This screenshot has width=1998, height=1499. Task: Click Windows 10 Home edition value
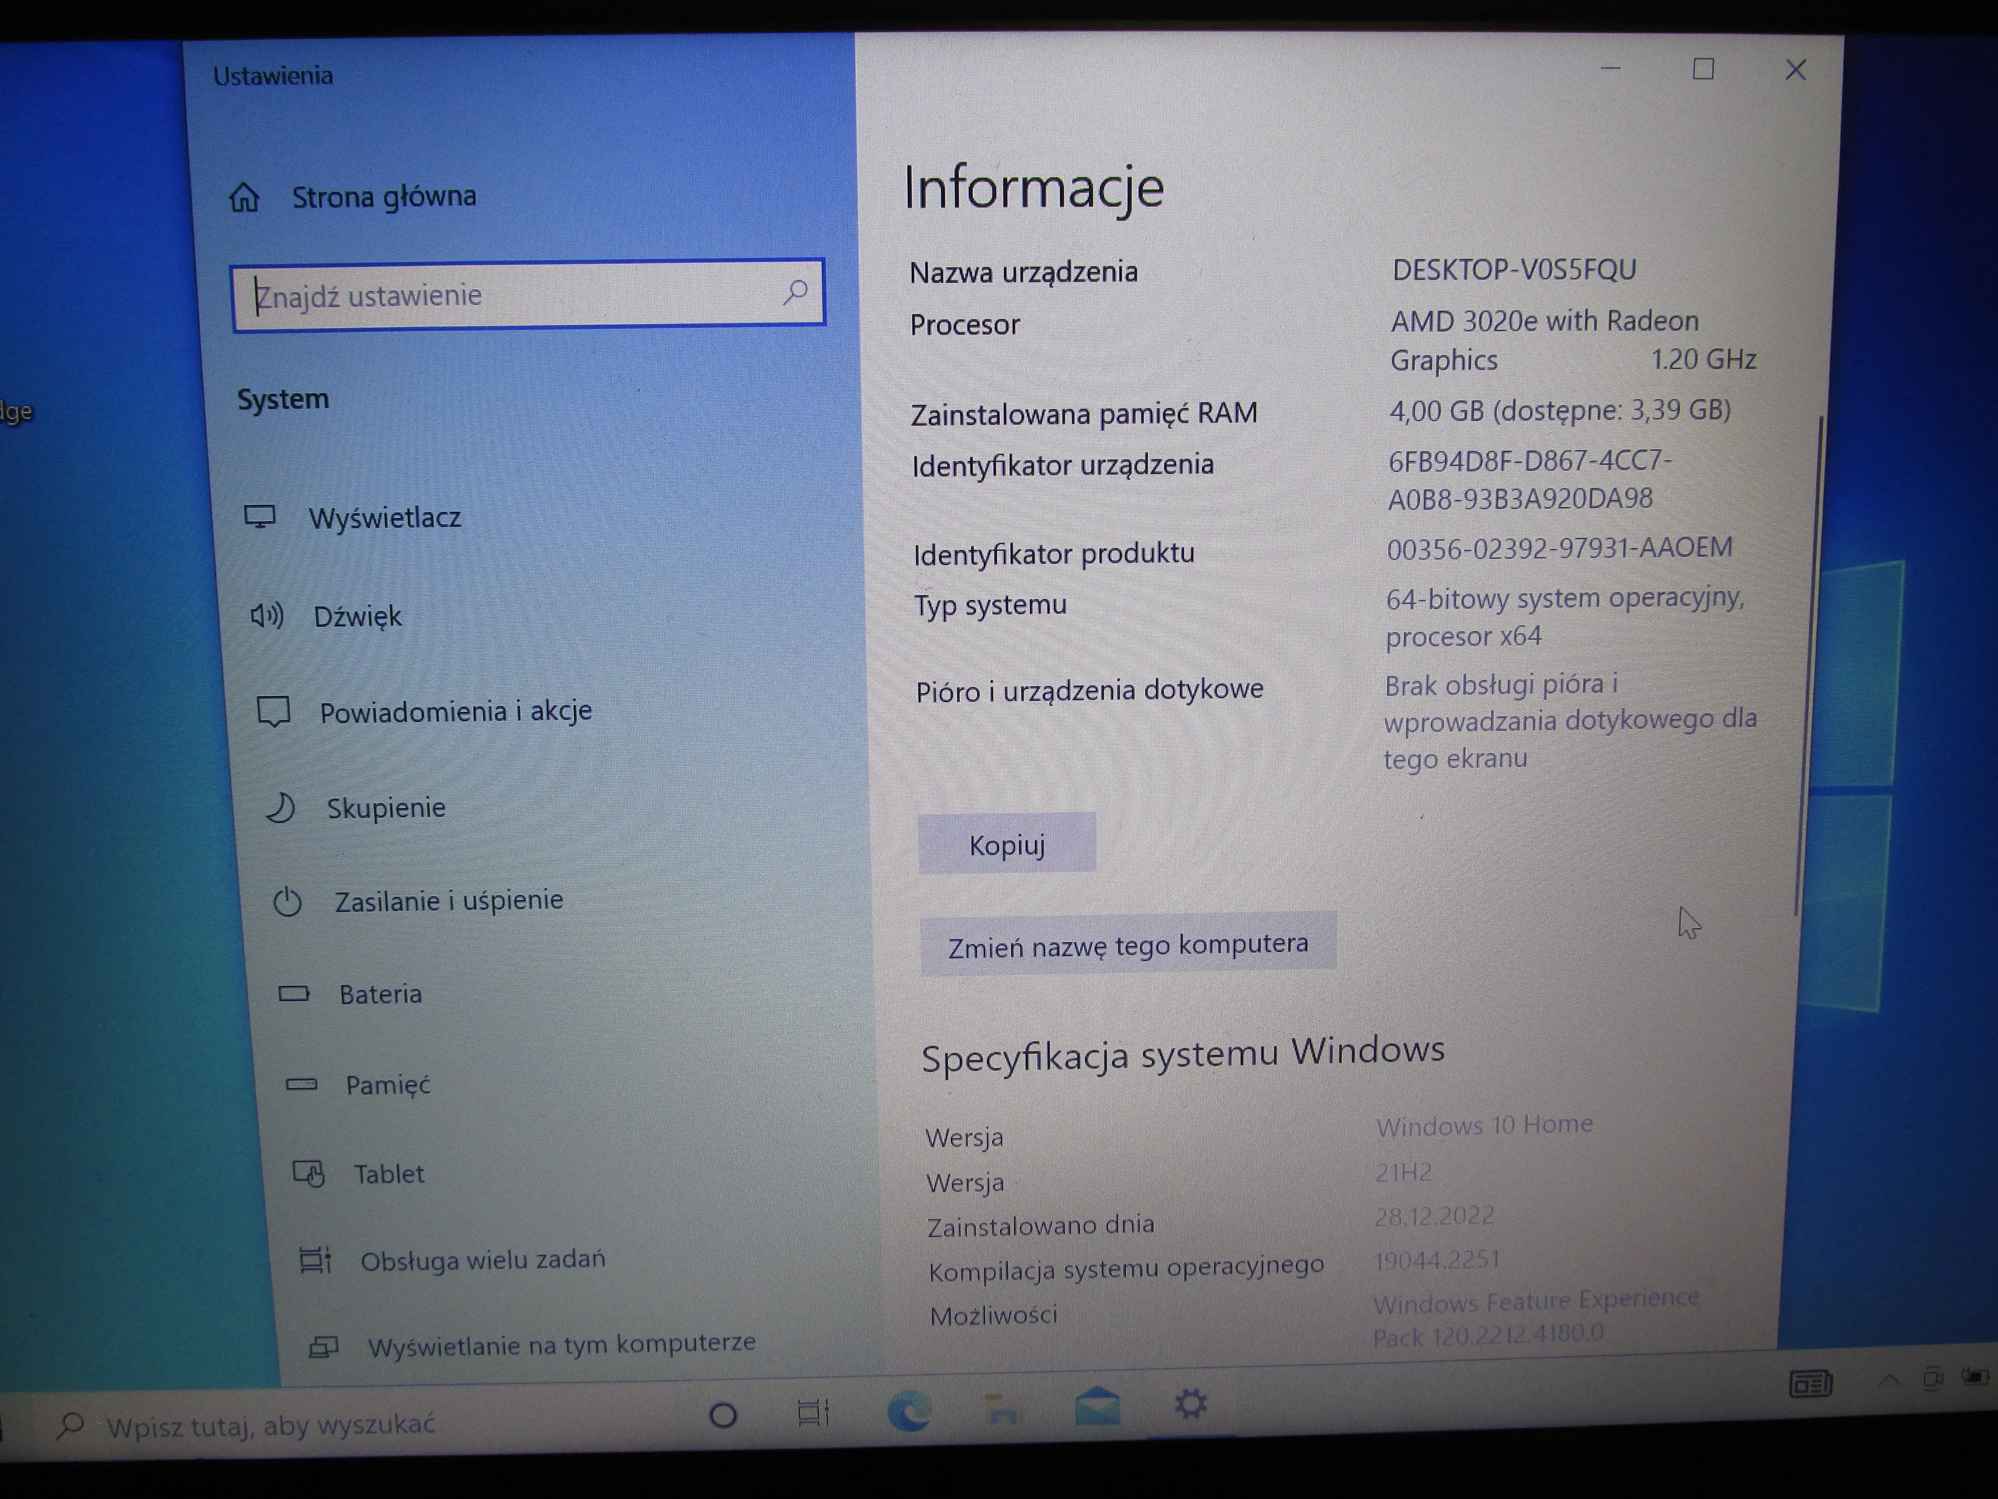(1484, 1125)
